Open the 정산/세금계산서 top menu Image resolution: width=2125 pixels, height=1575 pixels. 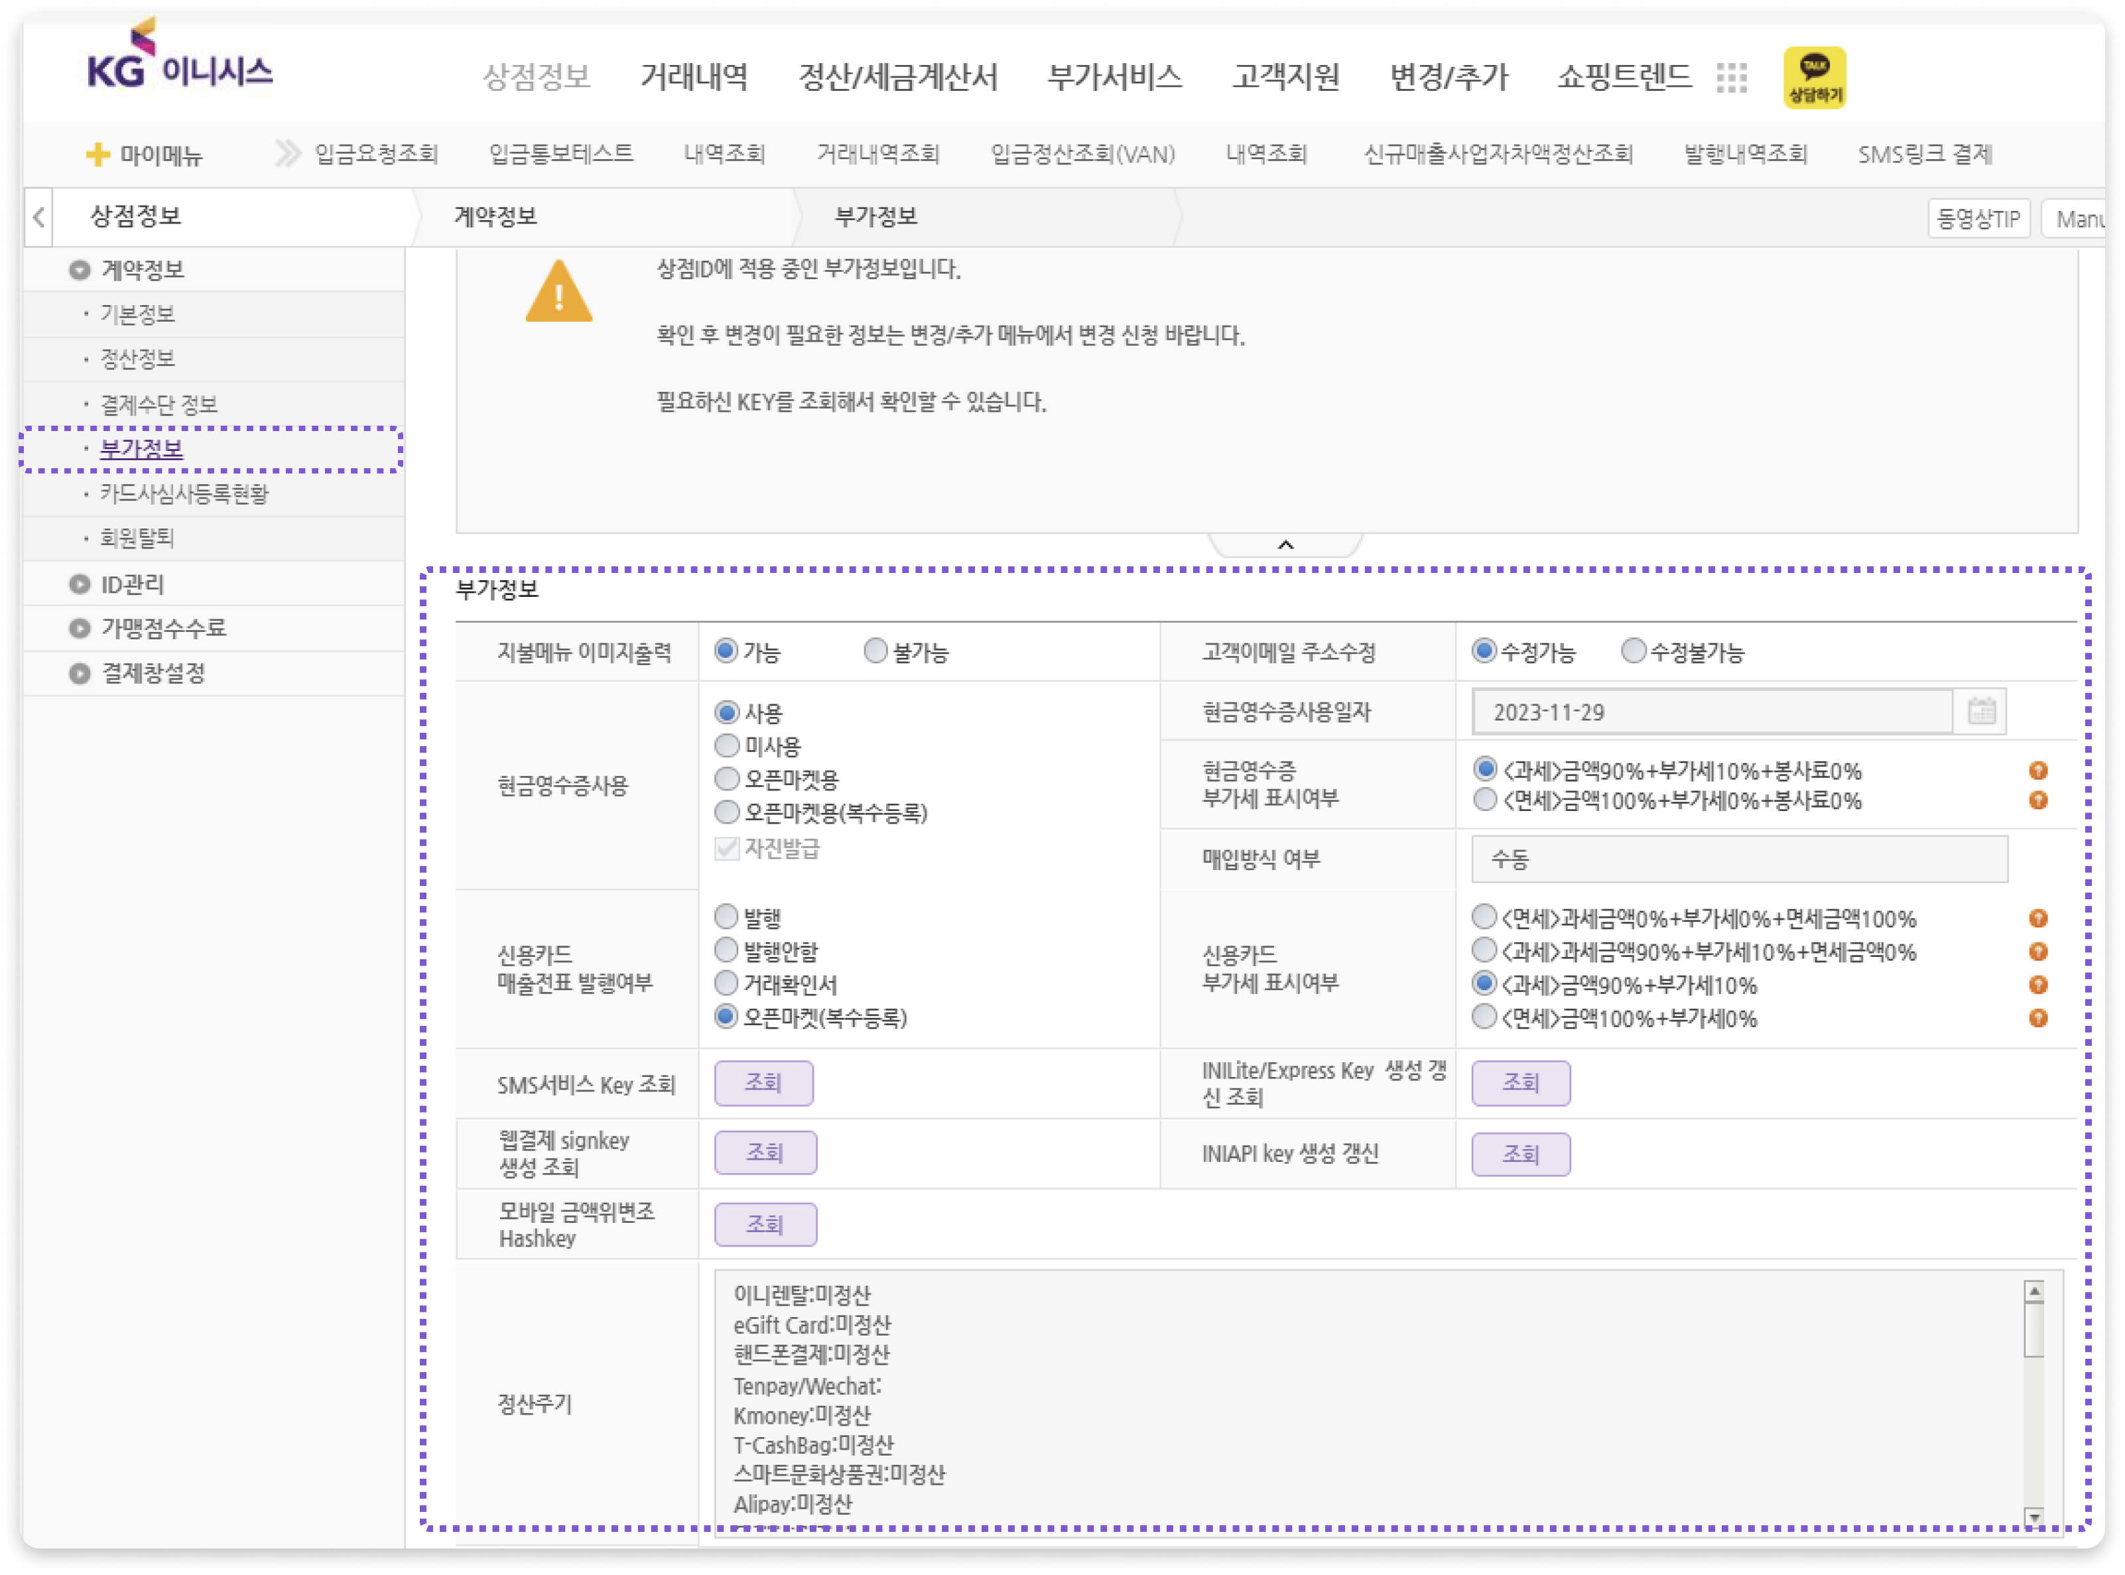(x=897, y=76)
